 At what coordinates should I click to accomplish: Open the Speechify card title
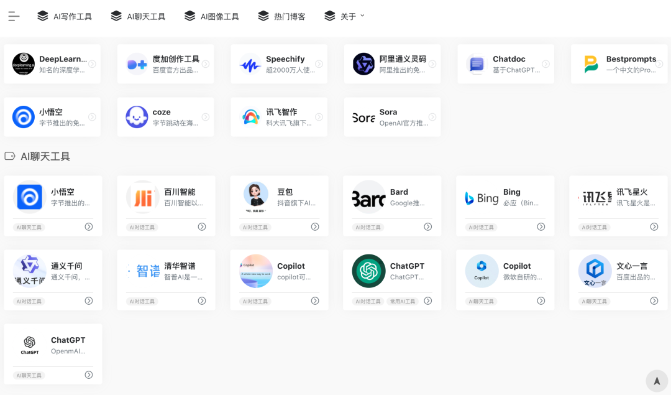[285, 59]
